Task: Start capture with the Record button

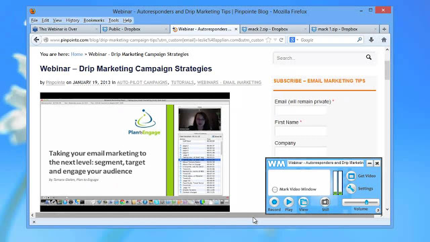Action: (274, 202)
